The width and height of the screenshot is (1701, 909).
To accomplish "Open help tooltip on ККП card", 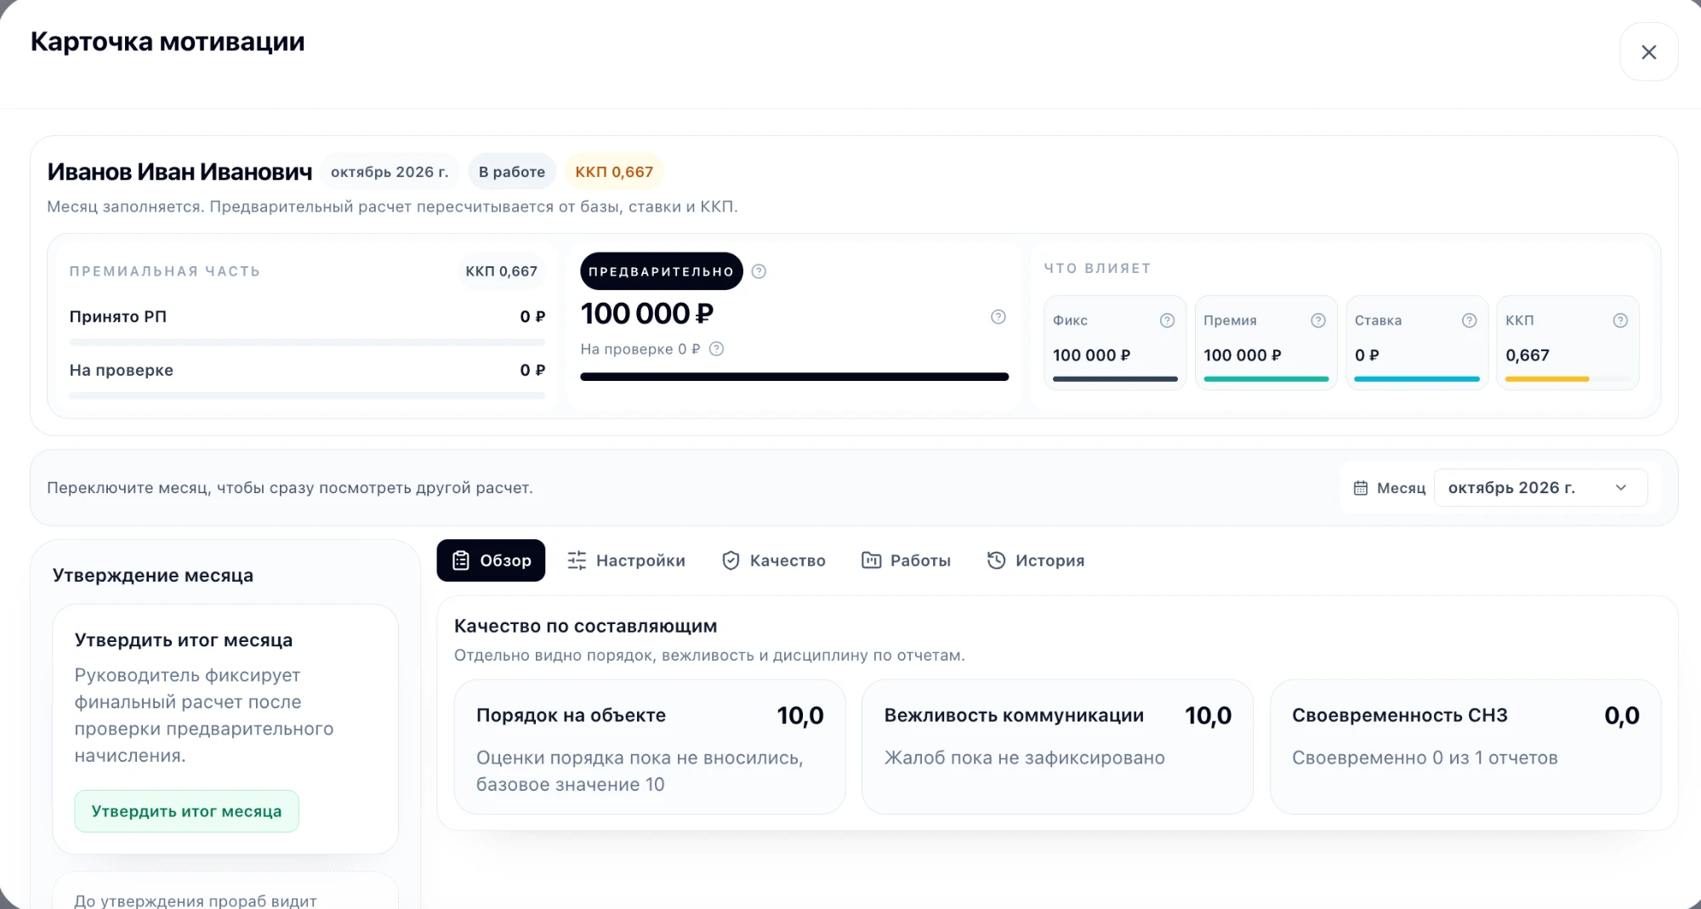I will (1620, 321).
